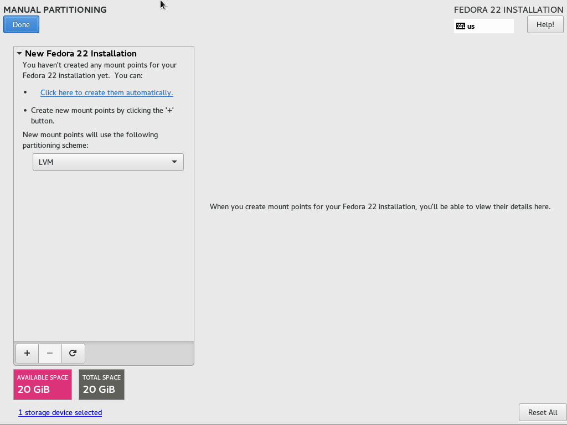Click the 'New mount points will use' text
This screenshot has width=567, height=425.
click(90, 140)
